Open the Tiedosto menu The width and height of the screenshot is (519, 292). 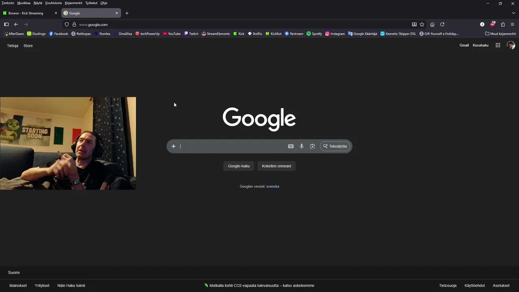pos(8,3)
